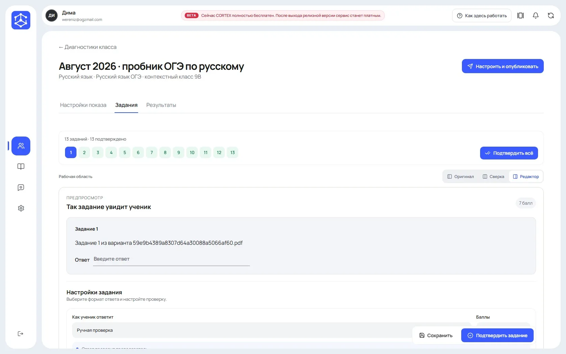Open the 'Результаты' tab
The image size is (566, 354).
[x=161, y=105]
